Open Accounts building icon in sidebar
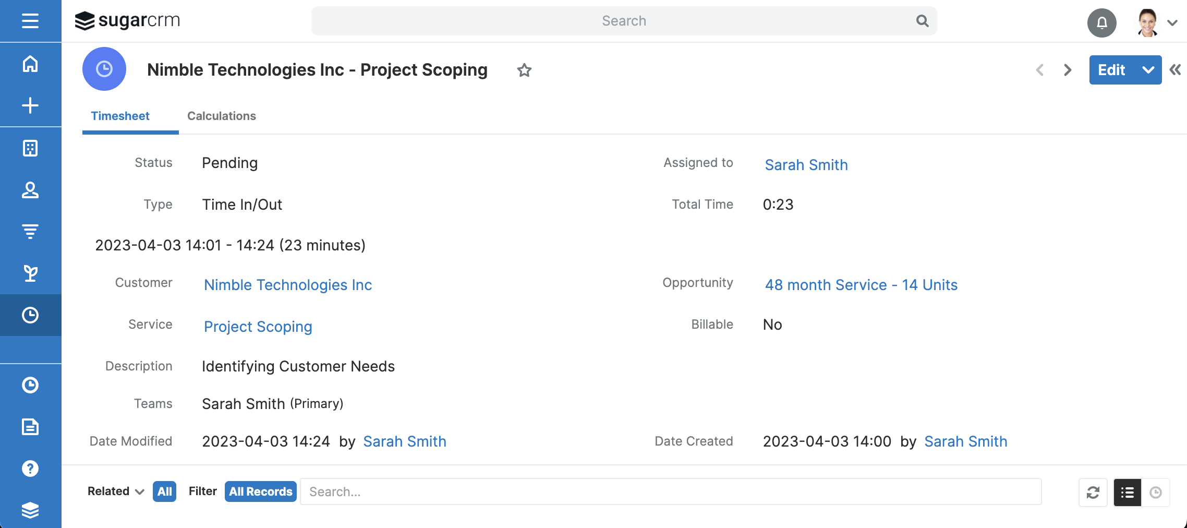The height and width of the screenshot is (528, 1187). (x=30, y=148)
